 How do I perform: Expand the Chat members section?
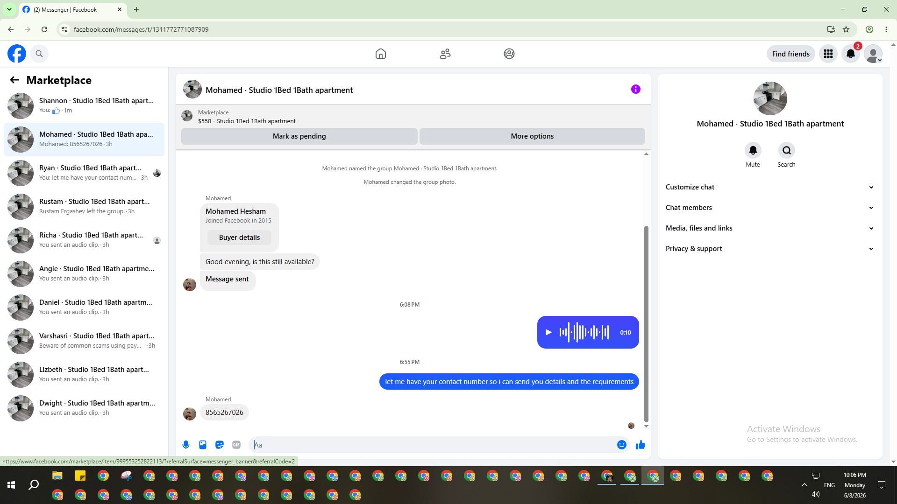pyautogui.click(x=769, y=208)
